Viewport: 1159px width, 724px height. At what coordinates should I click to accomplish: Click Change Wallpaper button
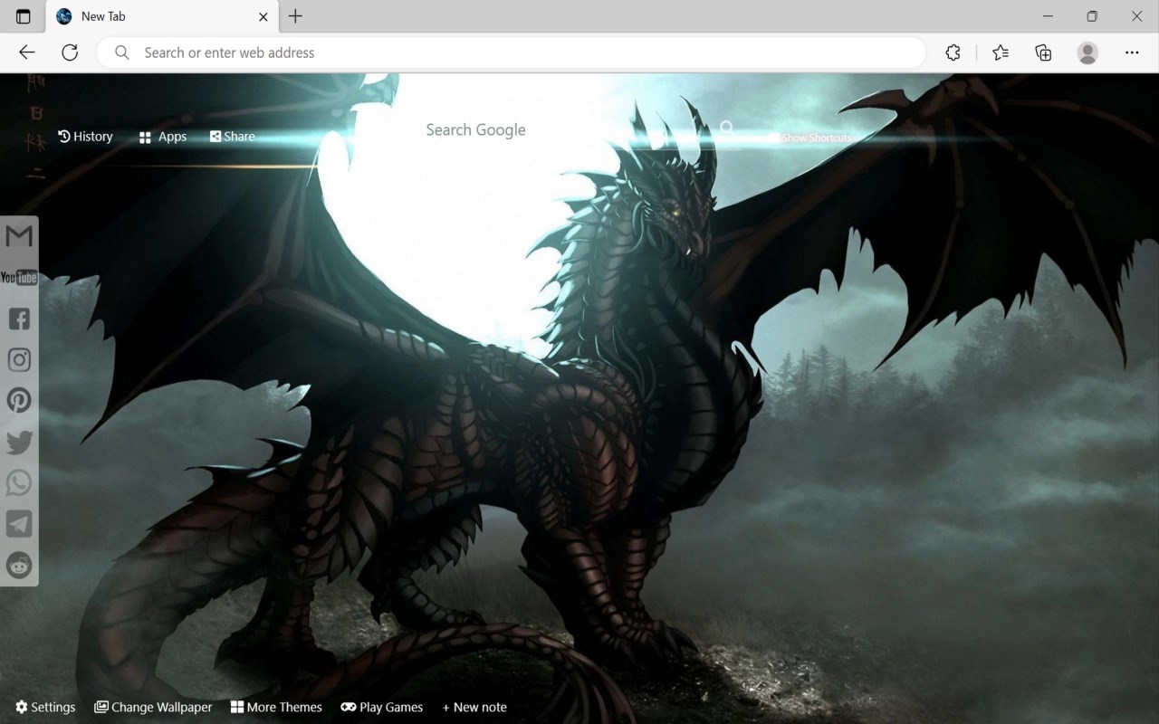point(153,708)
